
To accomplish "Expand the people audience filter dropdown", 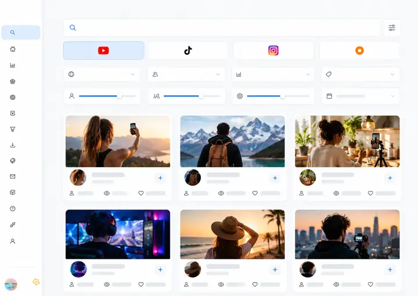I will pos(186,74).
